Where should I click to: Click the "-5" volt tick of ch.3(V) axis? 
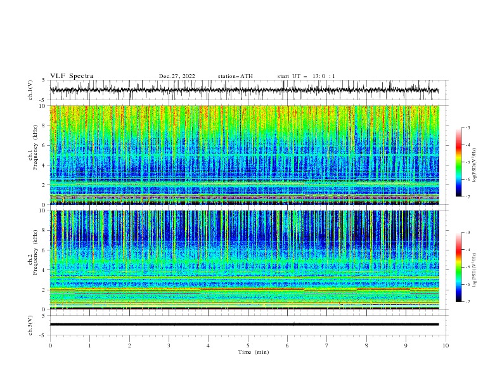click(x=43, y=335)
